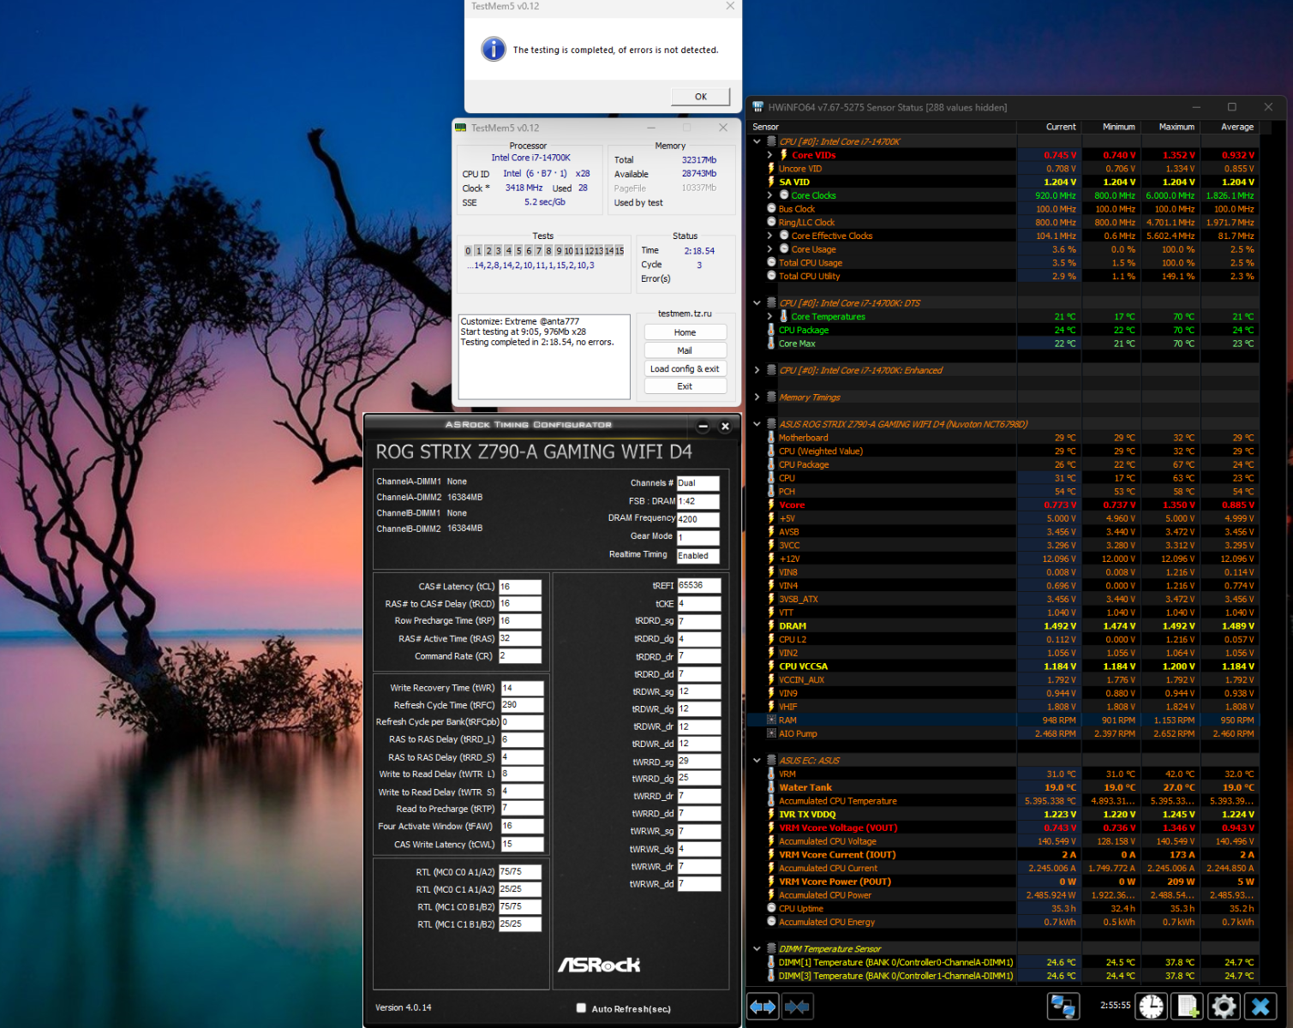Viewport: 1293px width, 1028px height.
Task: Click lightning icon beside DRAM voltage
Action: tap(771, 626)
